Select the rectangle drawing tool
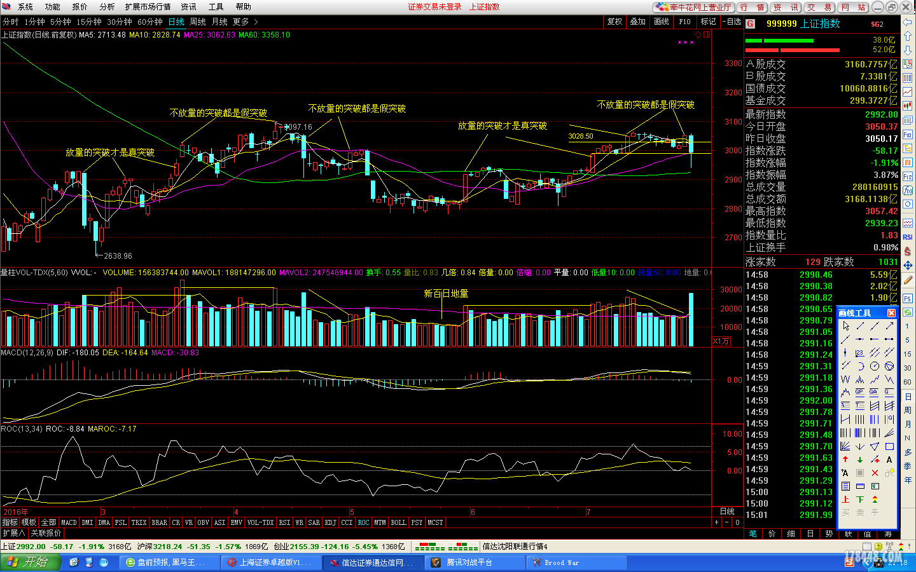Image resolution: width=916 pixels, height=572 pixels. pos(889,447)
